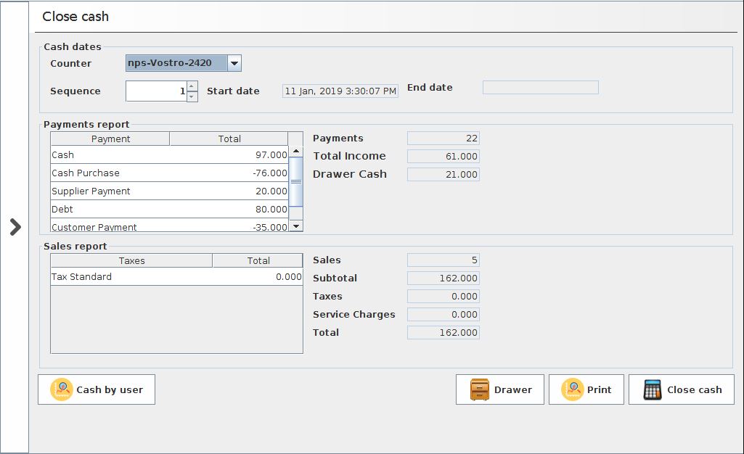Expand the left sidebar with chevron arrow
This screenshot has width=744, height=454.
[15, 227]
